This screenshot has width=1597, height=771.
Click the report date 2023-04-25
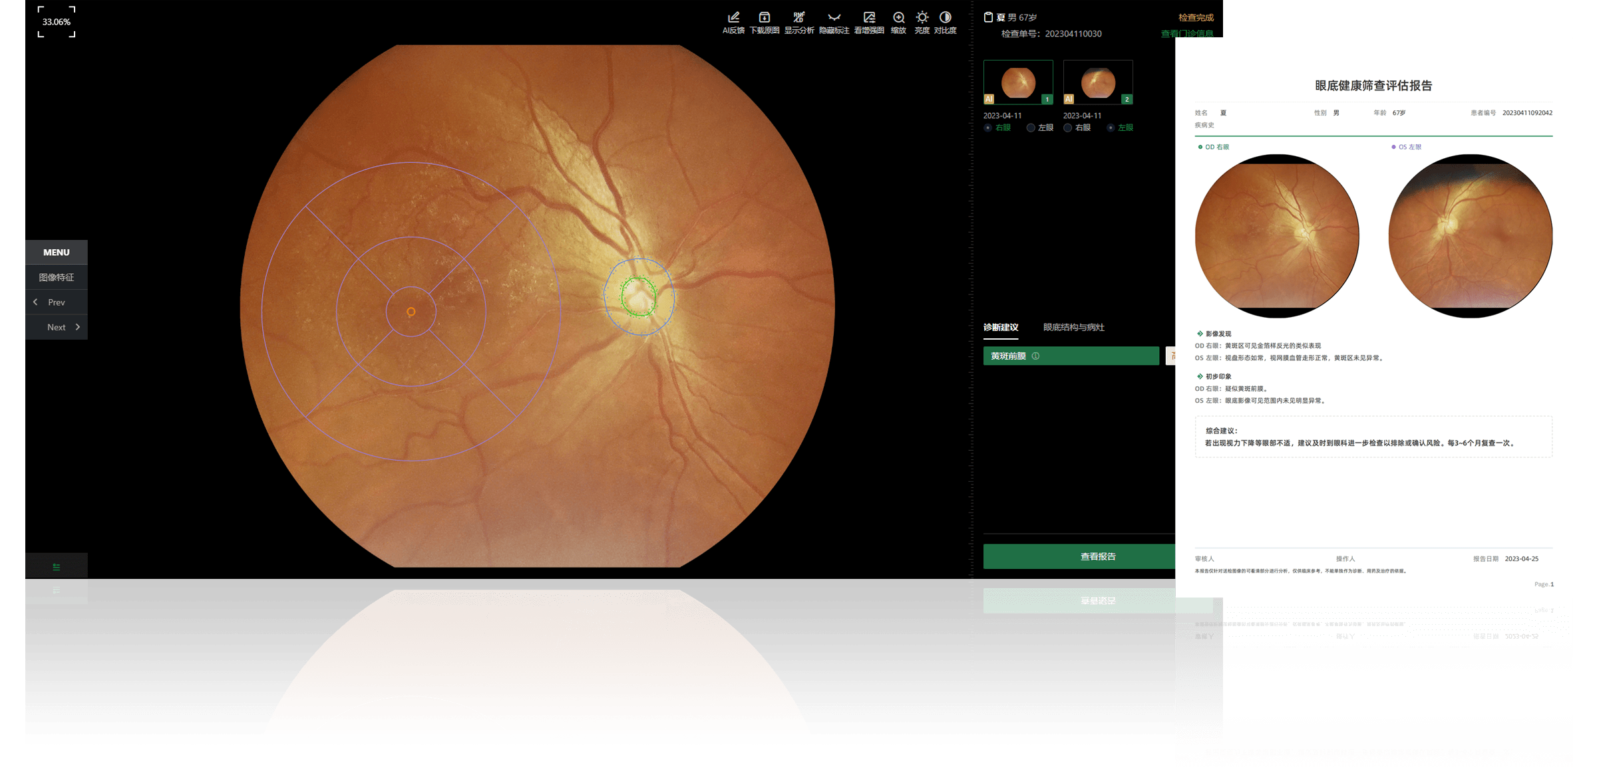point(1521,559)
